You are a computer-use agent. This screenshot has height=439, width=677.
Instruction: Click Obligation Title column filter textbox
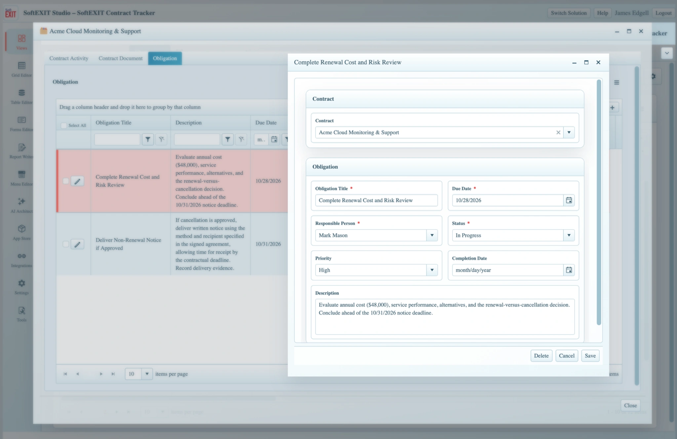pos(117,139)
